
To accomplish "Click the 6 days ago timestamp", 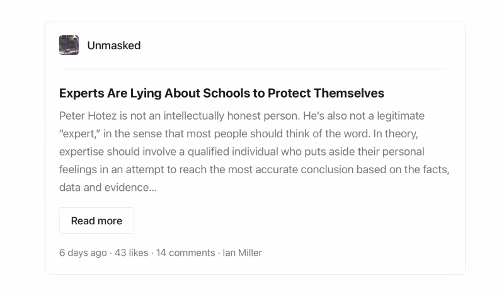I will coord(83,253).
